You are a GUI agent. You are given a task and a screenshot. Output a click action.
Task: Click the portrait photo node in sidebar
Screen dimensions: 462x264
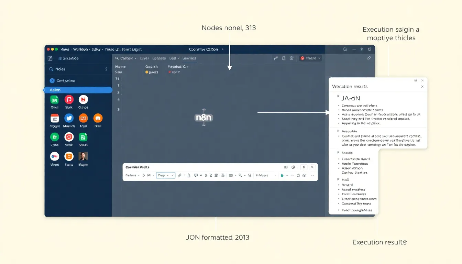click(x=83, y=156)
